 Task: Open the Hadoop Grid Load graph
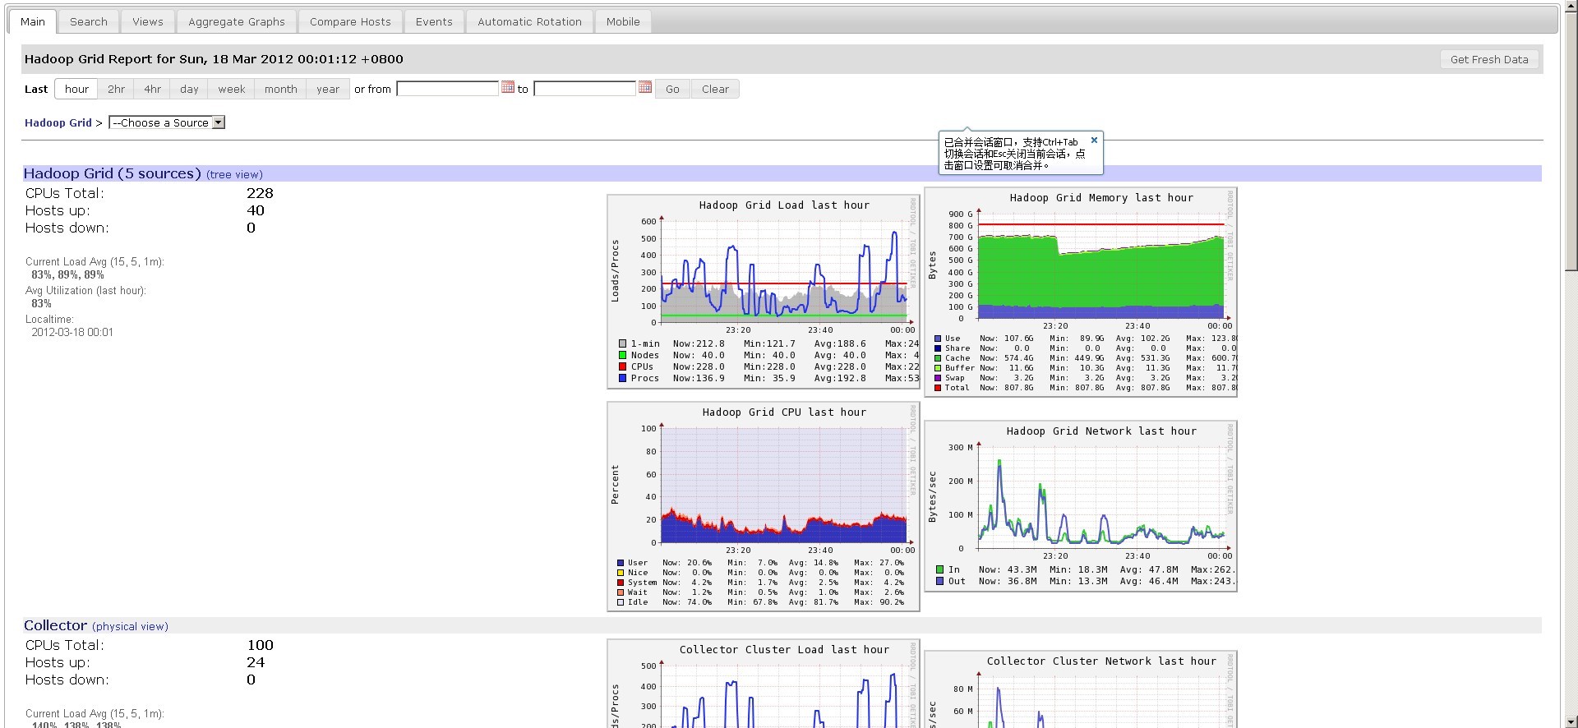[x=764, y=291]
